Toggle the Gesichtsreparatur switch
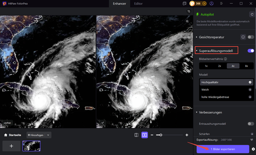The image size is (256, 155). click(251, 37)
